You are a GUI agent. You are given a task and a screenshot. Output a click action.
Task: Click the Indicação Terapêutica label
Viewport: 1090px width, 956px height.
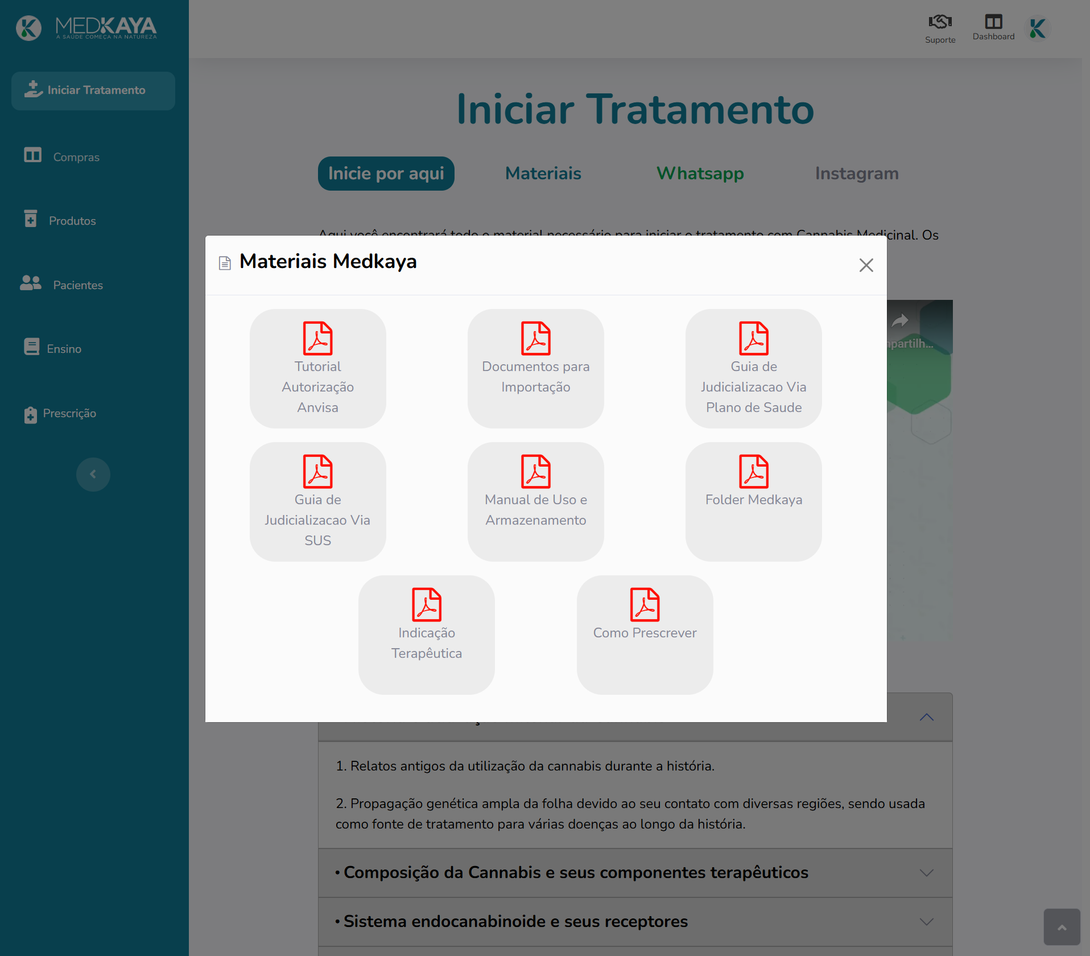point(427,643)
